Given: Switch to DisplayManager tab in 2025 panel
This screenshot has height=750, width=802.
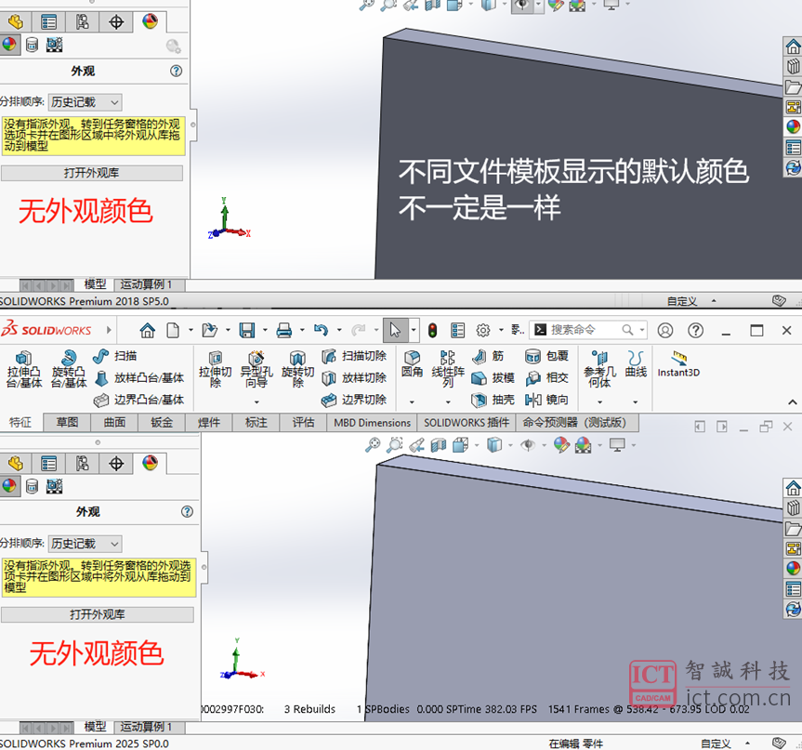Looking at the screenshot, I should click(150, 464).
